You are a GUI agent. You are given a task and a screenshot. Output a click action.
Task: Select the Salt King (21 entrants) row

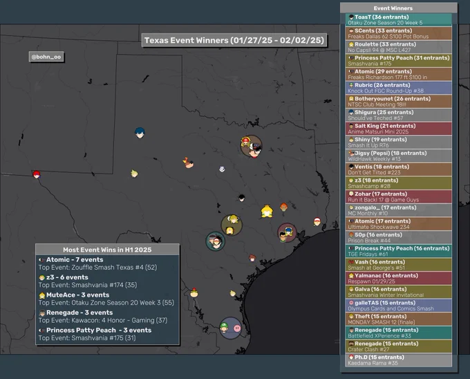(x=399, y=129)
